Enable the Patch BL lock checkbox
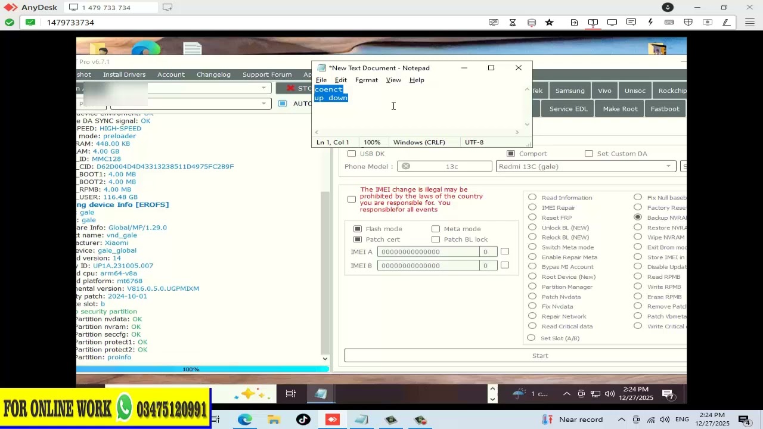 pos(436,240)
